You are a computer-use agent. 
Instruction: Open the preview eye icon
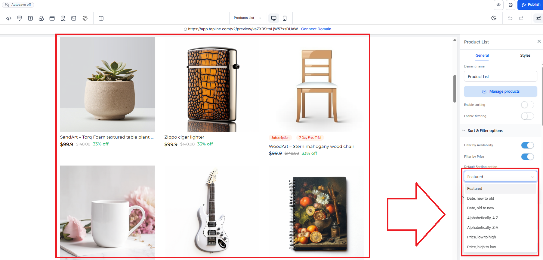[498, 5]
